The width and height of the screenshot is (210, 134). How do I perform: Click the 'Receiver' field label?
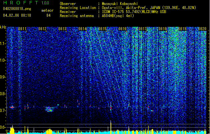tap(68, 12)
